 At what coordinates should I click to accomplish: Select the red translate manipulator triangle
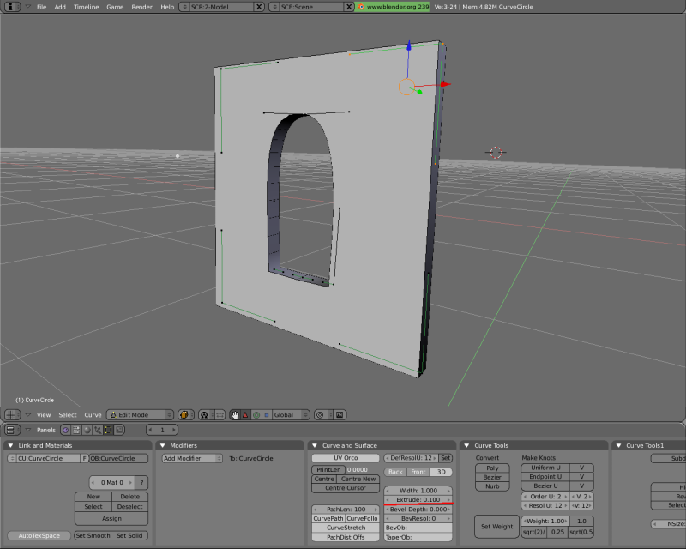click(245, 414)
